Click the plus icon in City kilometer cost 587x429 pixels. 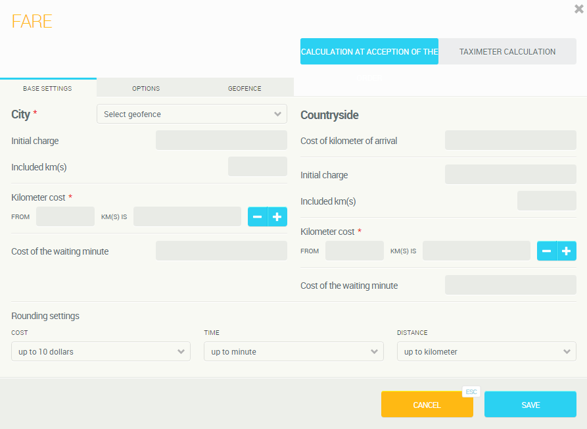277,216
